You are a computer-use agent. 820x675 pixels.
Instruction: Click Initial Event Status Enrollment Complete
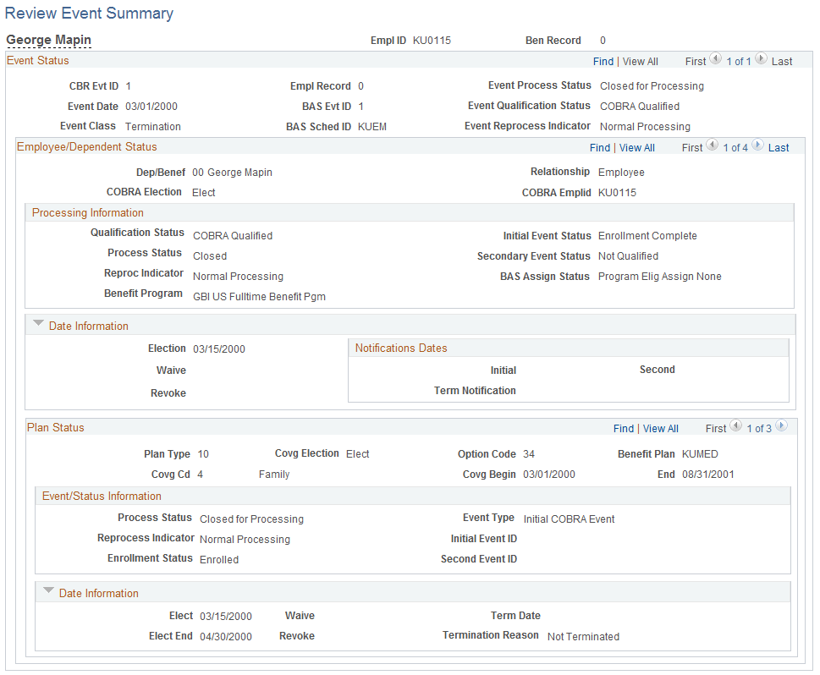tap(647, 236)
